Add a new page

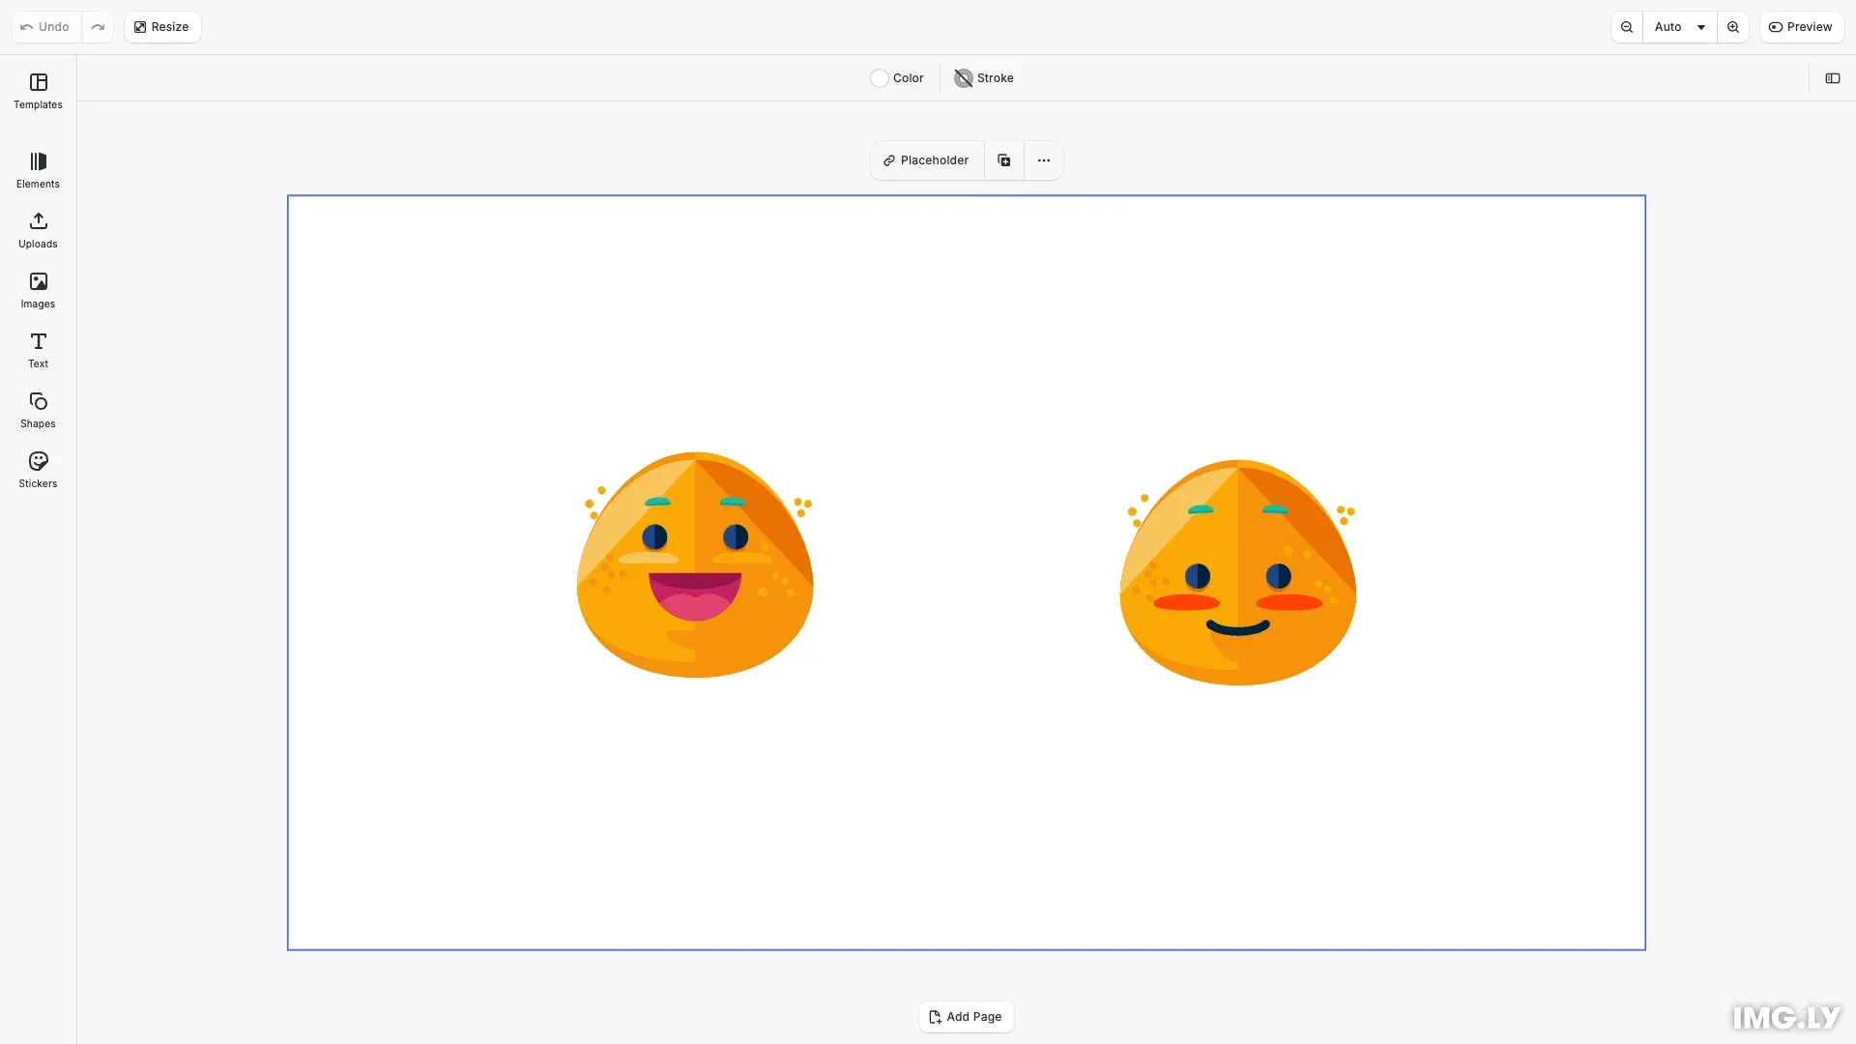coord(966,1016)
